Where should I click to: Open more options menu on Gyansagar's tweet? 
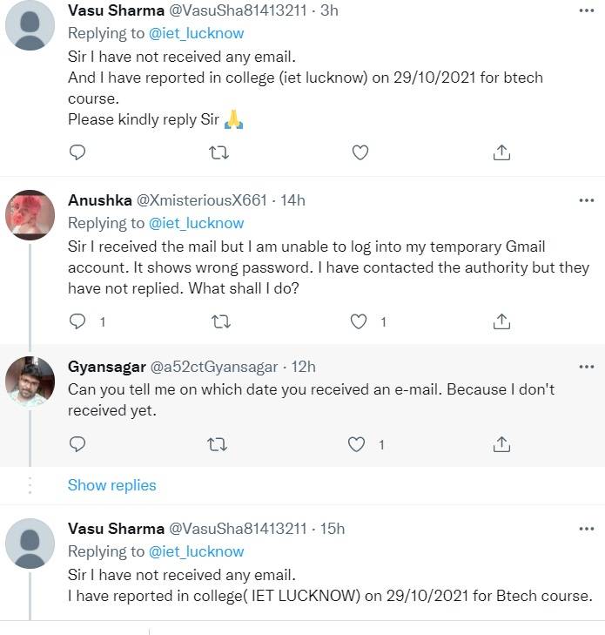(586, 366)
